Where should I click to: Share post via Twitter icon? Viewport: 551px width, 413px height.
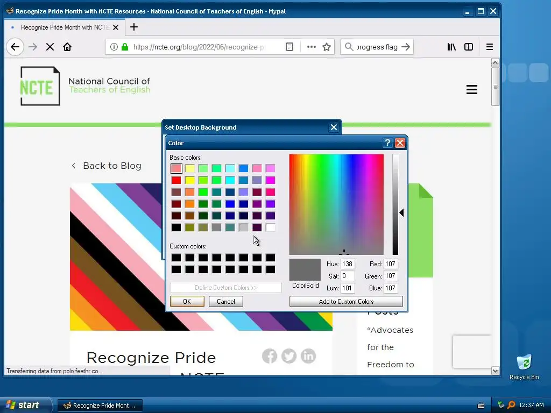(x=289, y=356)
